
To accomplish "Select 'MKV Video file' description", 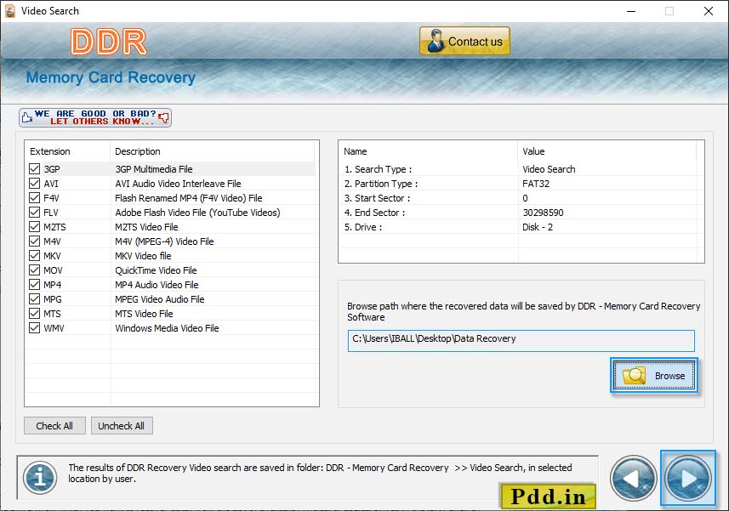I will (x=143, y=255).
